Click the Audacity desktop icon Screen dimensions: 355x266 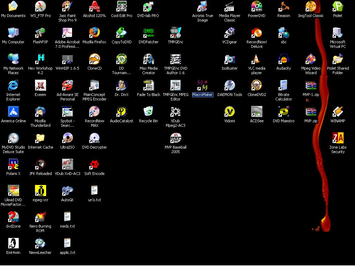284,59
